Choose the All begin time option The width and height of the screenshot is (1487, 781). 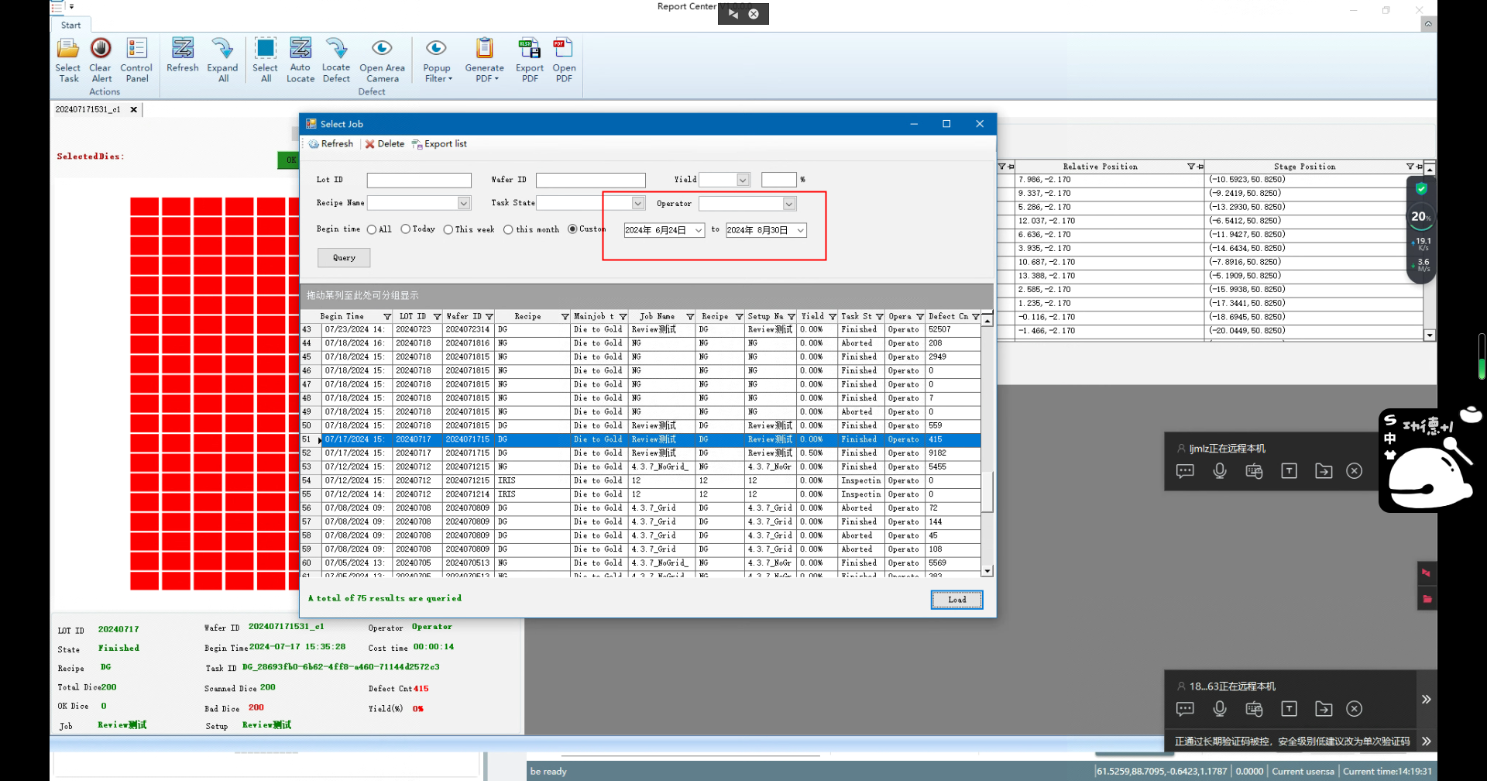click(373, 229)
